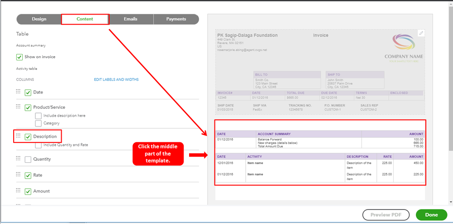
Task: Click Tracking No. label in preview
Action: tap(300, 106)
